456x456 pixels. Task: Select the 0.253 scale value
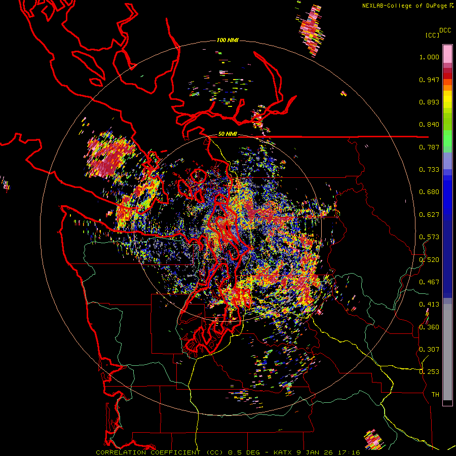(x=429, y=372)
